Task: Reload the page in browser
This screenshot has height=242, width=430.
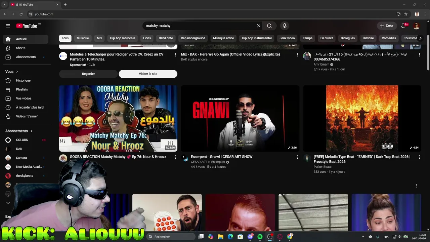Action: [x=21, y=14]
